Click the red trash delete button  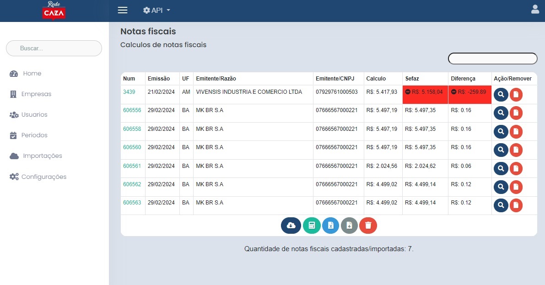tap(368, 226)
